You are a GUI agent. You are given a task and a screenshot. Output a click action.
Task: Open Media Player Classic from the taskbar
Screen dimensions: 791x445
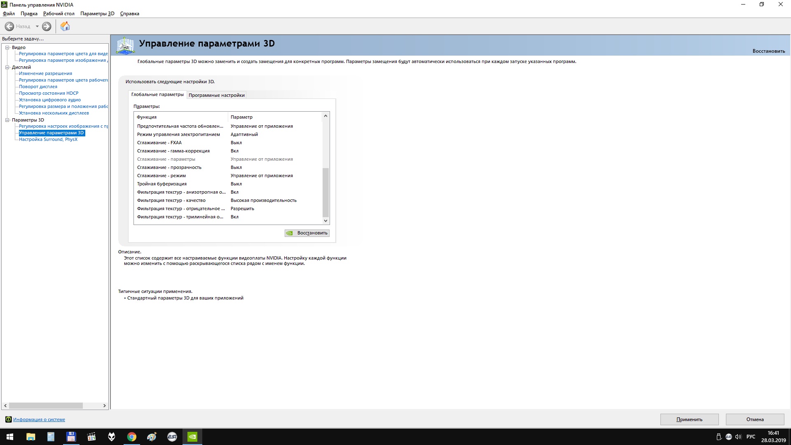91,437
